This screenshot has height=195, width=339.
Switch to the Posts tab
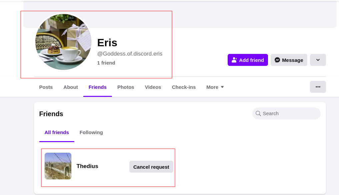click(x=46, y=87)
